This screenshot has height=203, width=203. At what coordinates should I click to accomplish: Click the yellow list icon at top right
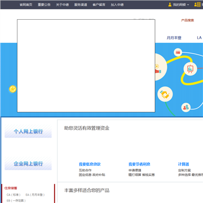[197, 5]
